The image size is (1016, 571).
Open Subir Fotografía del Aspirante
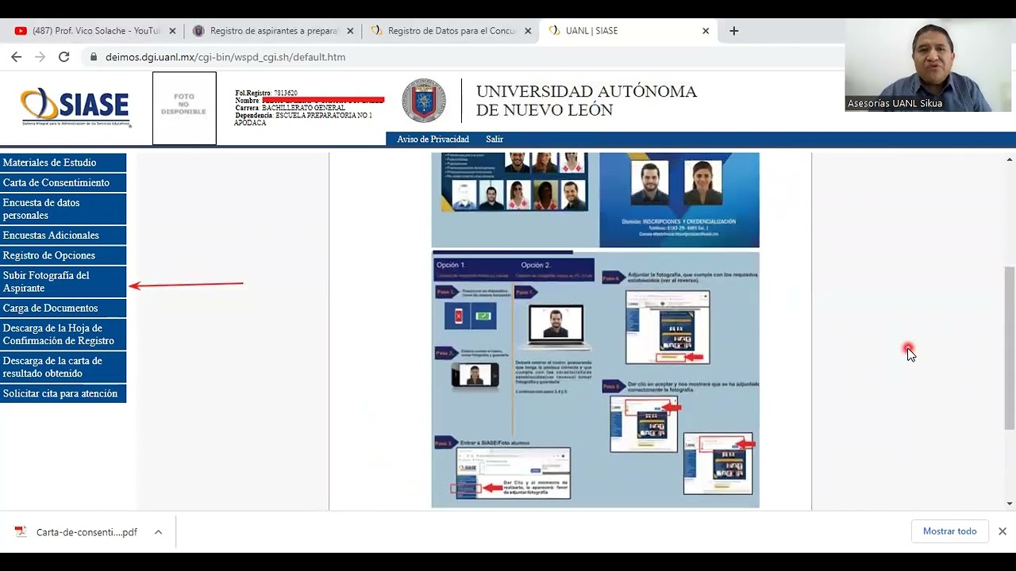coord(63,282)
